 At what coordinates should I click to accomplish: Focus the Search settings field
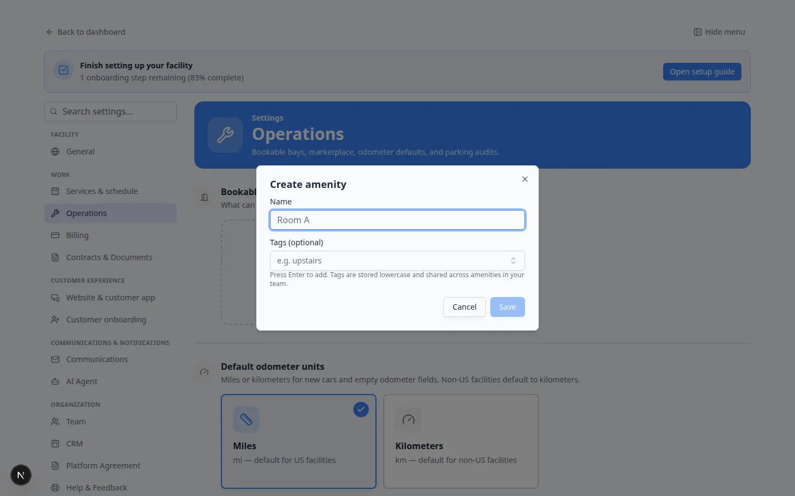point(110,111)
